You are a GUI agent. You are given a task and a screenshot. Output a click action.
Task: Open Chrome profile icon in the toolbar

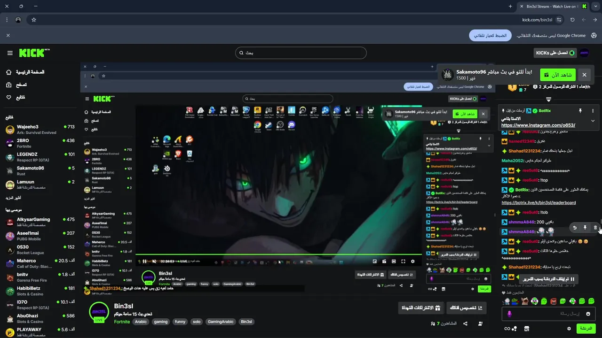18,20
